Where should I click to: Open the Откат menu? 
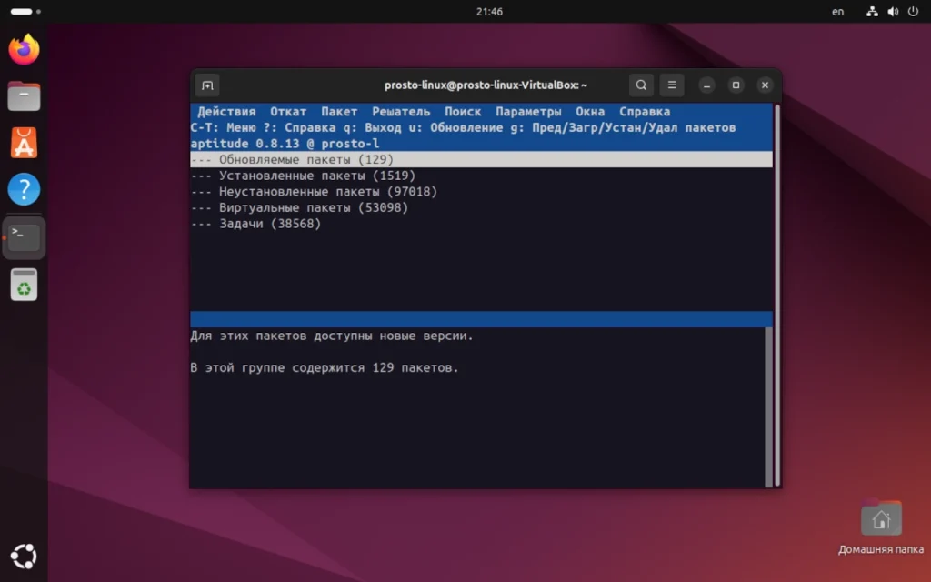click(x=288, y=112)
